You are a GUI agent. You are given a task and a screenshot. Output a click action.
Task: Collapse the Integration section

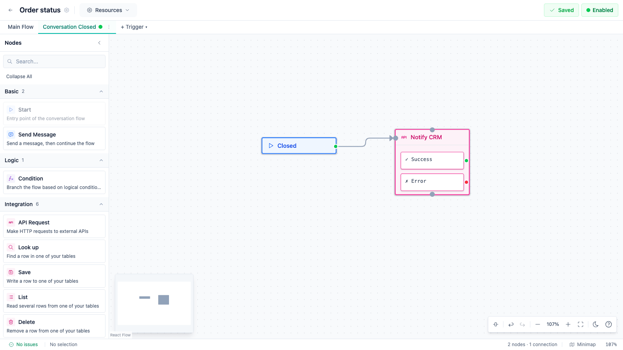(x=54, y=204)
